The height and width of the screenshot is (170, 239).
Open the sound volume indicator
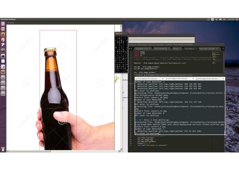point(224,19)
